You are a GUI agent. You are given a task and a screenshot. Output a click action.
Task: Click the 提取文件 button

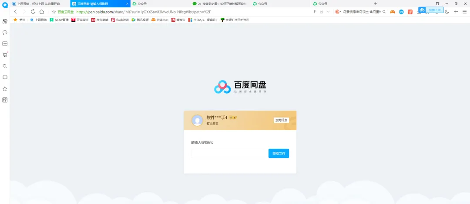pos(279,154)
